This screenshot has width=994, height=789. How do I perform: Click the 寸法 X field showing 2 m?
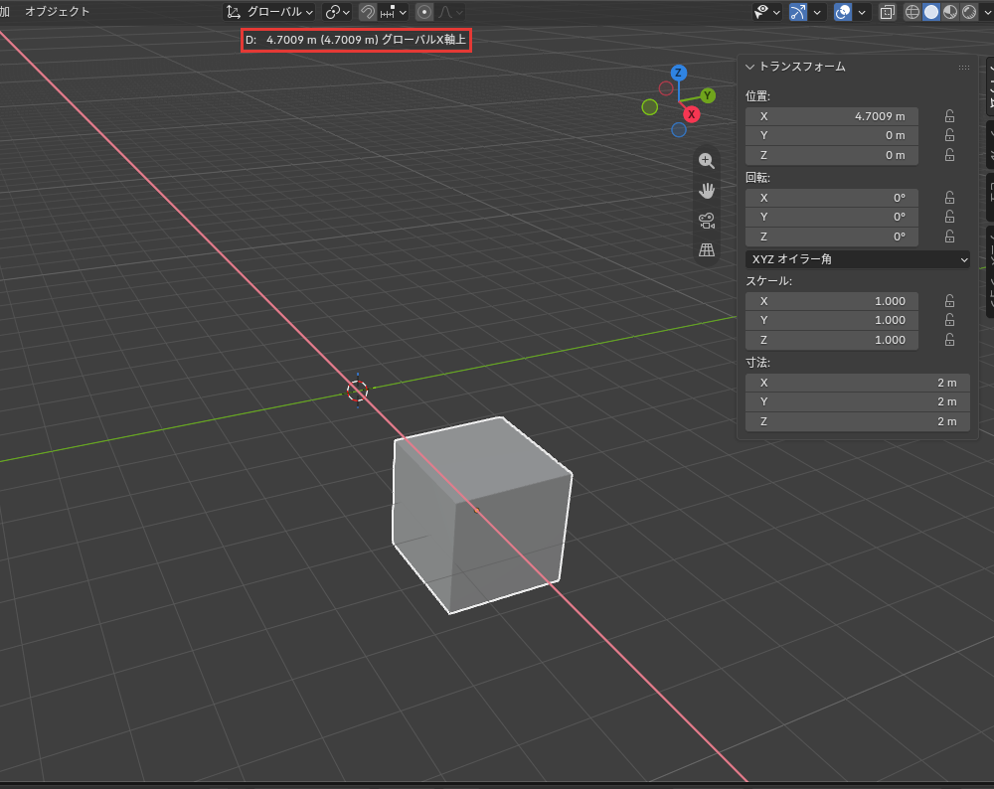[858, 383]
